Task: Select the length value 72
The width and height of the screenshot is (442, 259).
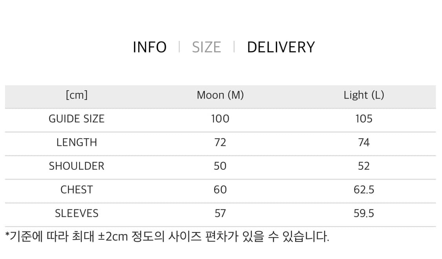Action: pos(220,142)
